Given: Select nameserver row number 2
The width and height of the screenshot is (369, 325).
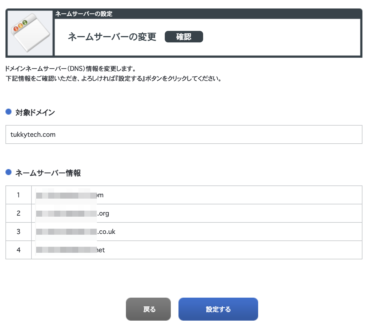Looking at the screenshot, I should click(18, 213).
